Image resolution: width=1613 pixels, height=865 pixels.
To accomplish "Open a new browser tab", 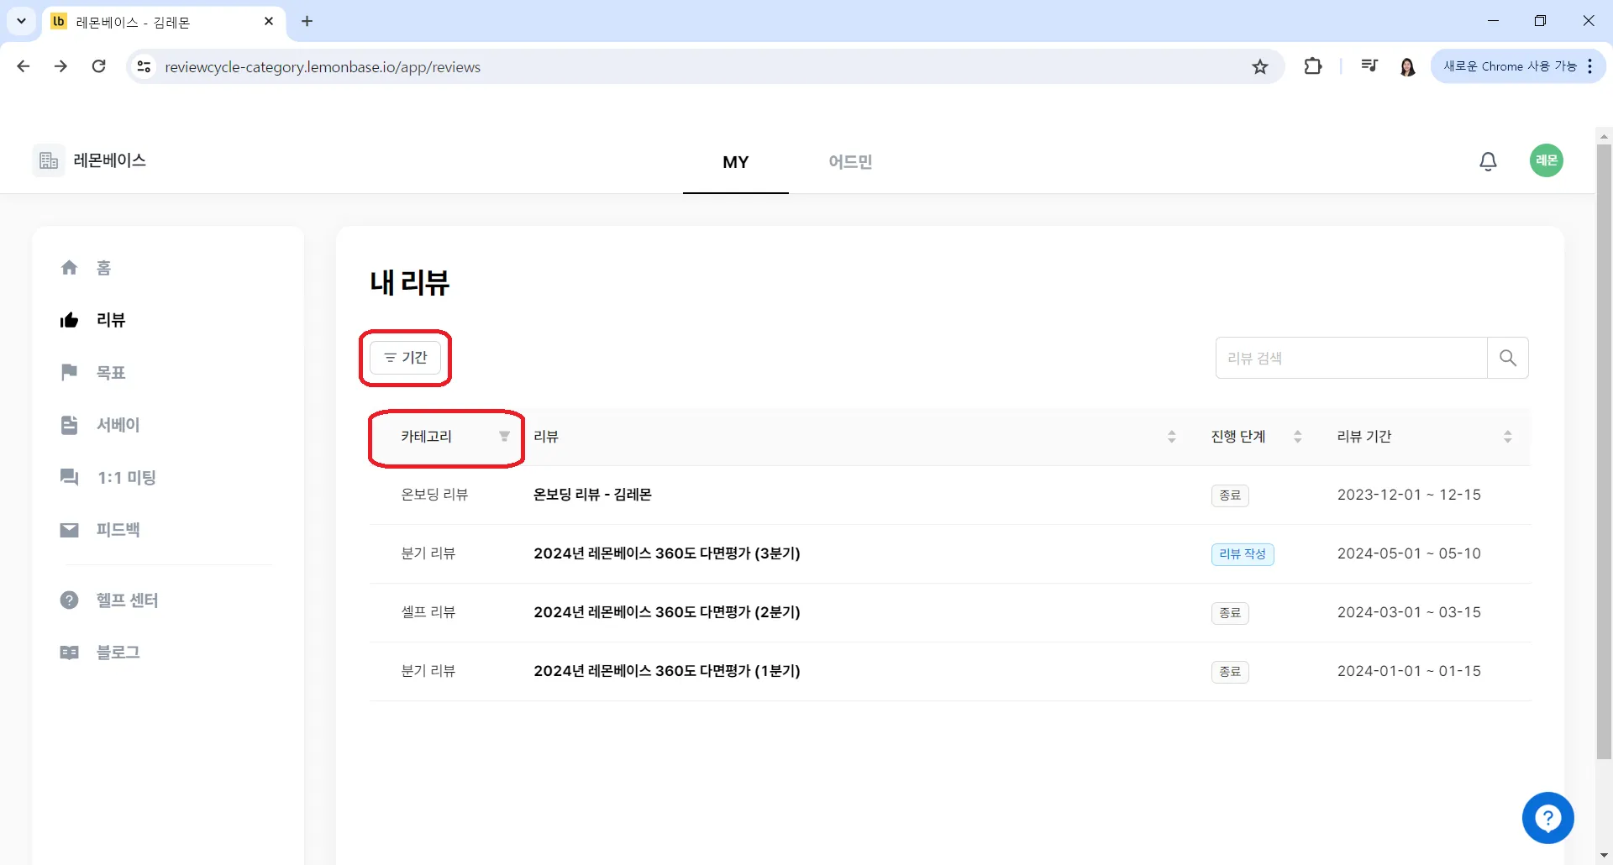I will pyautogui.click(x=307, y=22).
